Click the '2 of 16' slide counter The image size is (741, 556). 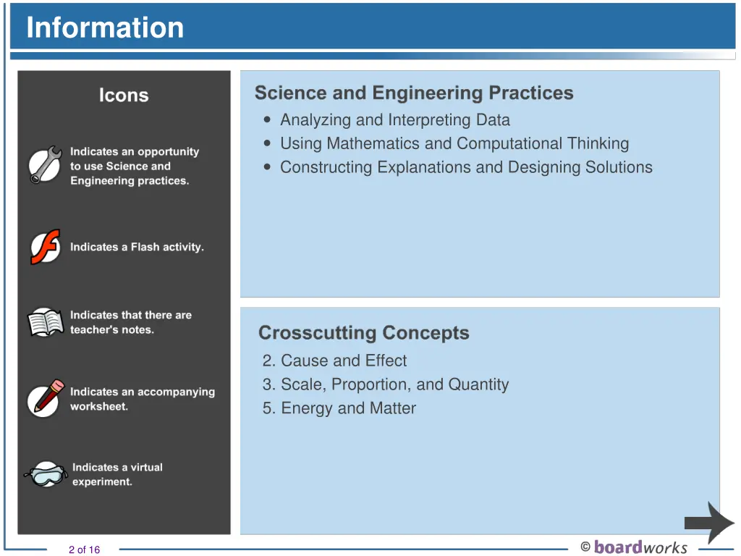pos(84,549)
